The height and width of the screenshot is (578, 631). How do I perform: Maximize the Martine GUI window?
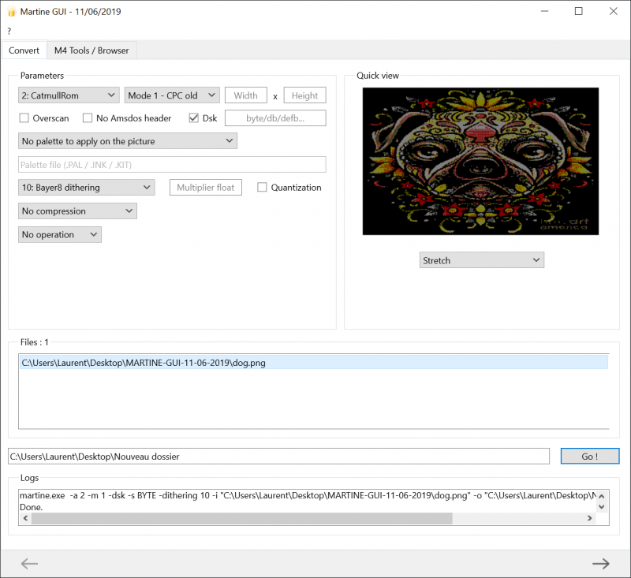click(579, 11)
